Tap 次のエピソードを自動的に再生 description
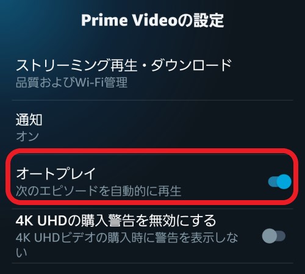The width and height of the screenshot is (305, 274). (98, 191)
